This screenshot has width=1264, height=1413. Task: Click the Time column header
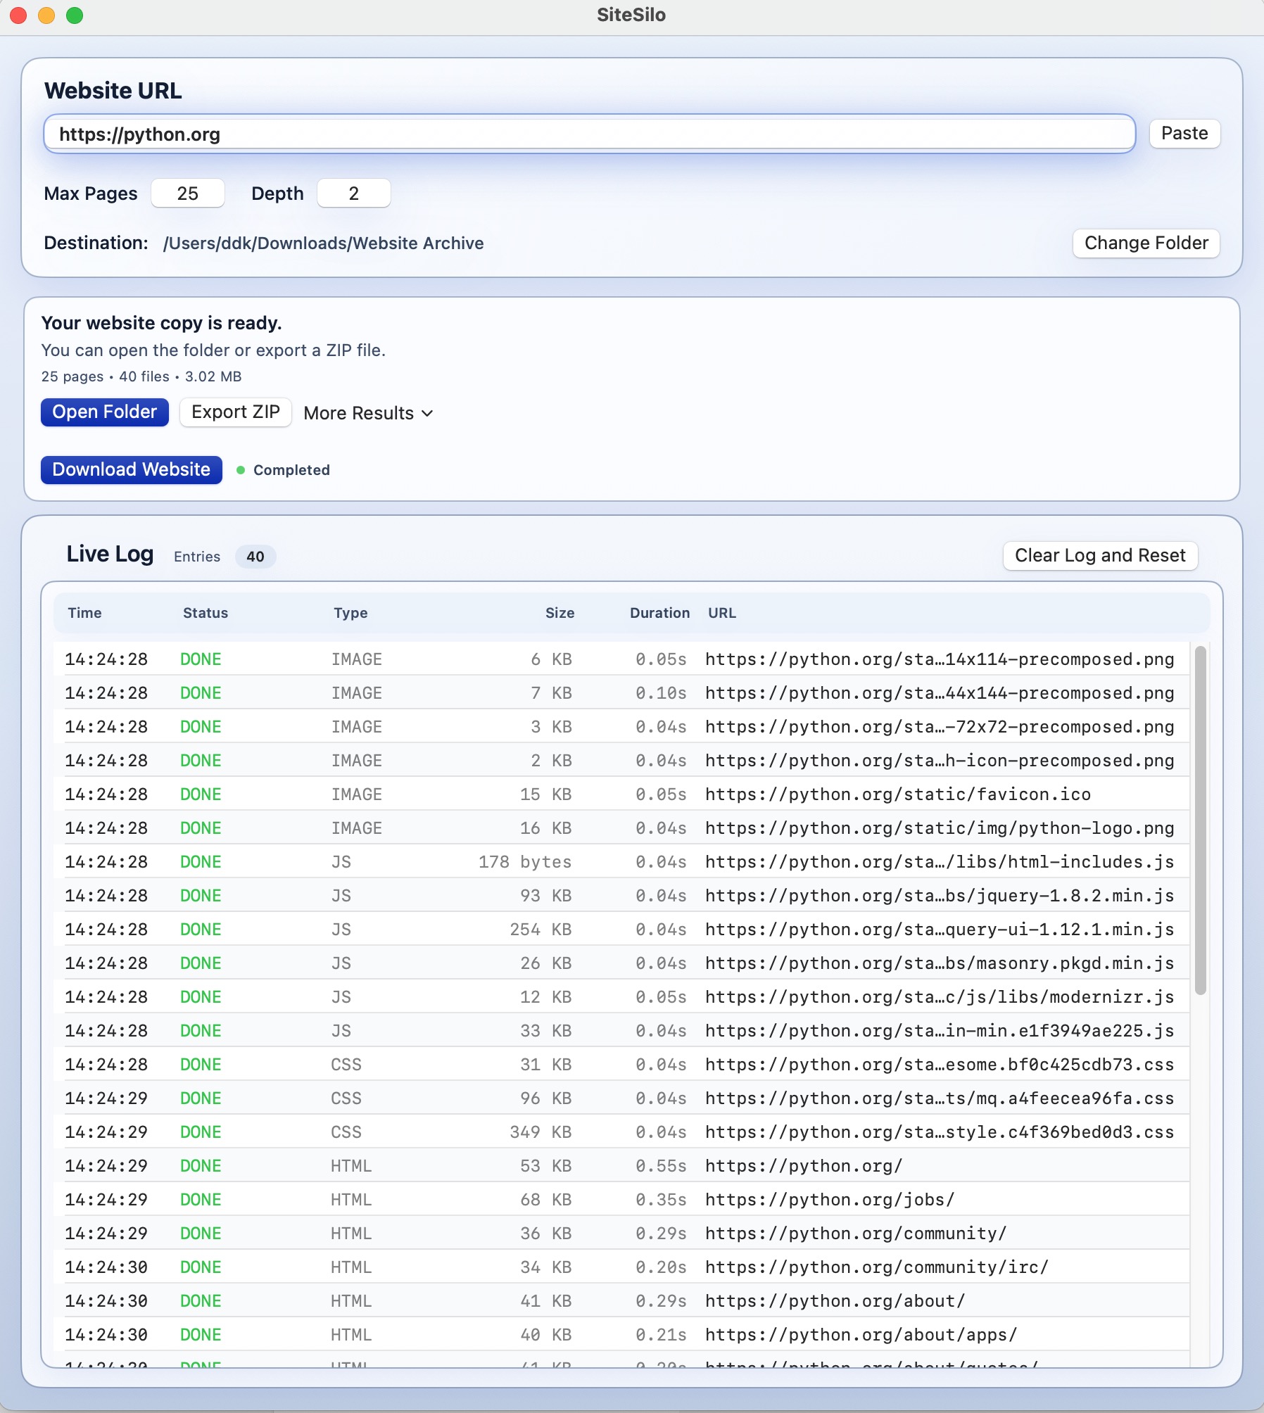pos(84,613)
